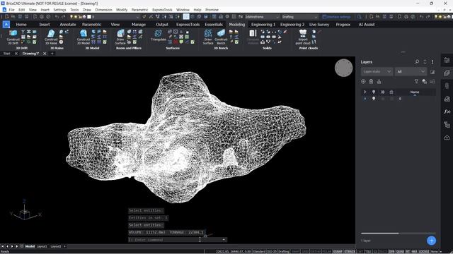Toggle POLAR in status bar
453x254 pixels.
pyautogui.click(x=326, y=251)
